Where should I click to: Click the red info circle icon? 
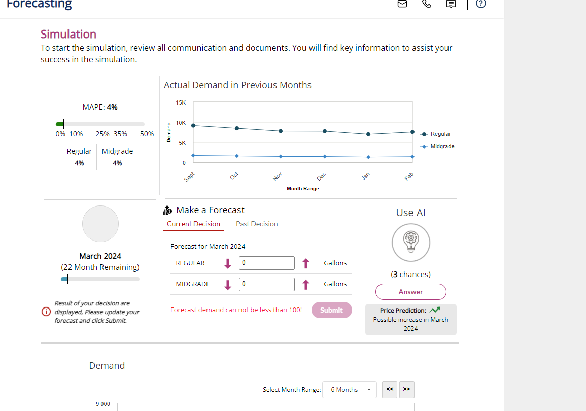click(46, 312)
